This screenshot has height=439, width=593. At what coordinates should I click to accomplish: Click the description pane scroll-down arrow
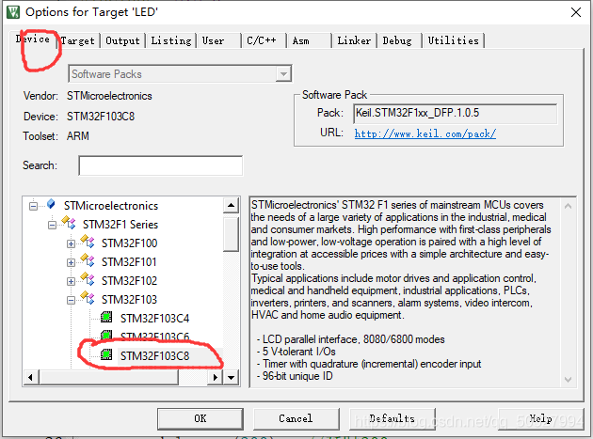568,379
